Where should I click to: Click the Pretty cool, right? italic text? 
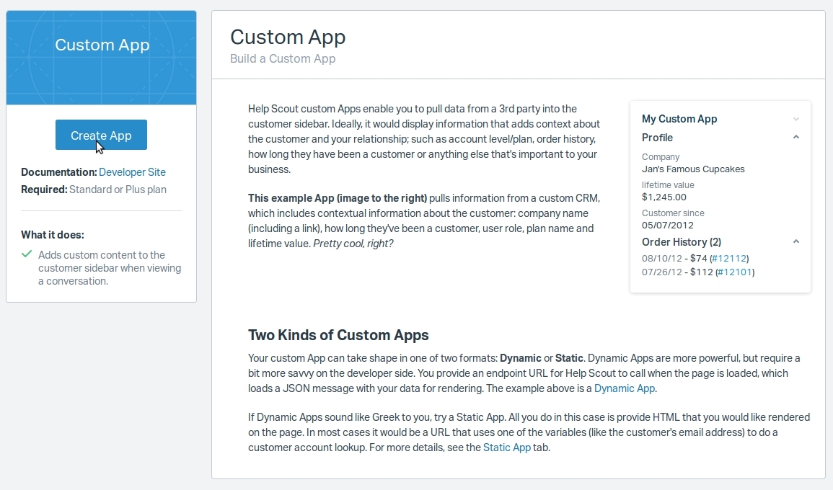(x=353, y=244)
